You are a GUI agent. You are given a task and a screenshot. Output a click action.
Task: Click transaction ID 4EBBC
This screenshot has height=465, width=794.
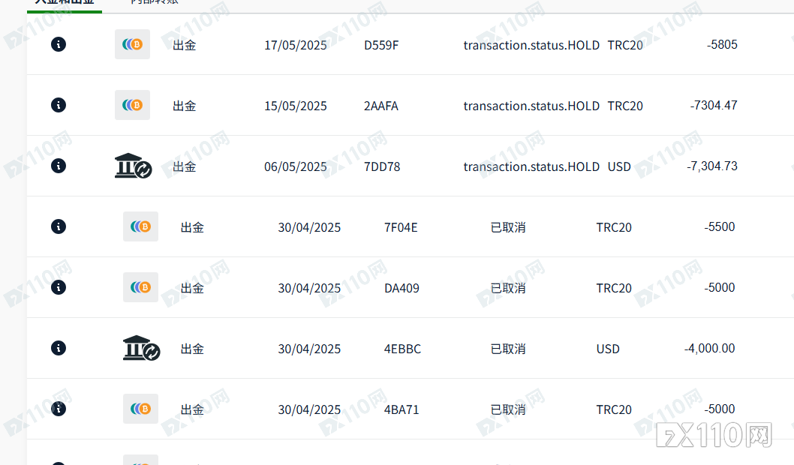tap(402, 349)
